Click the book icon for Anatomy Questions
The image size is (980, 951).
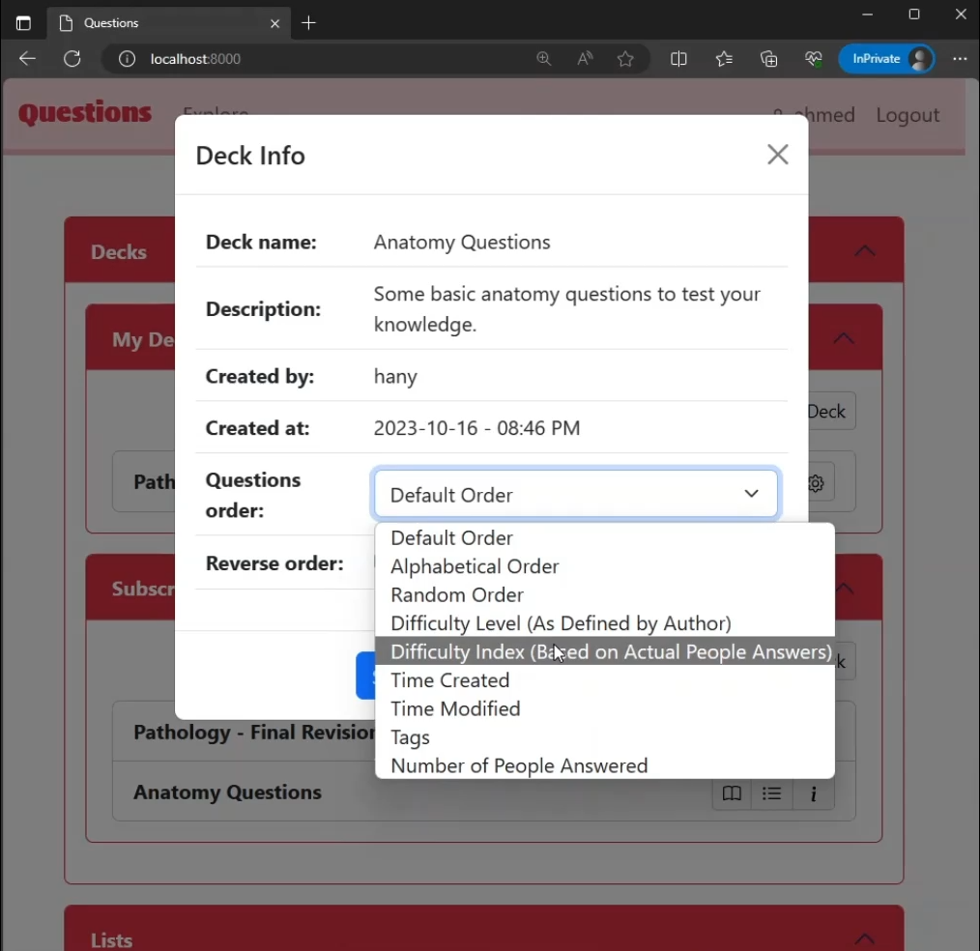(732, 793)
